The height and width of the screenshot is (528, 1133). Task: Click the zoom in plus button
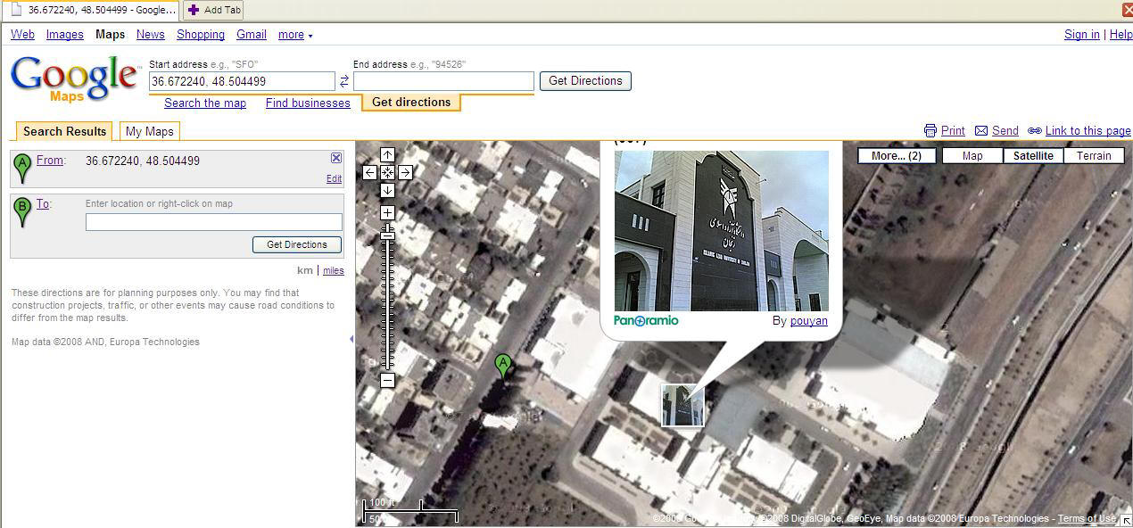tap(387, 213)
